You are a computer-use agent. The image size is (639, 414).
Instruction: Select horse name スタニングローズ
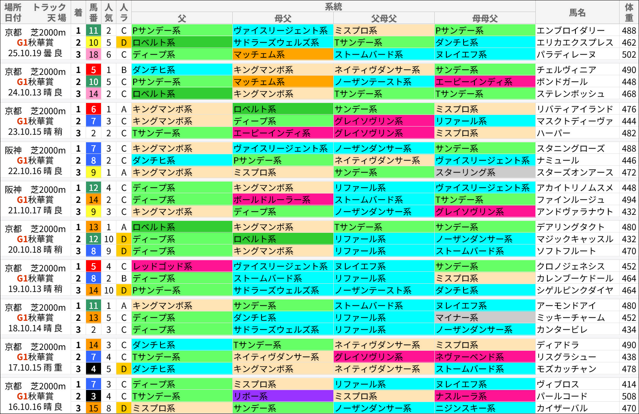[571, 149]
